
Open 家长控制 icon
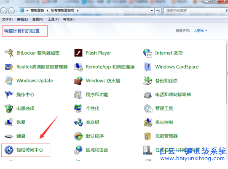pyautogui.click(x=148, y=122)
